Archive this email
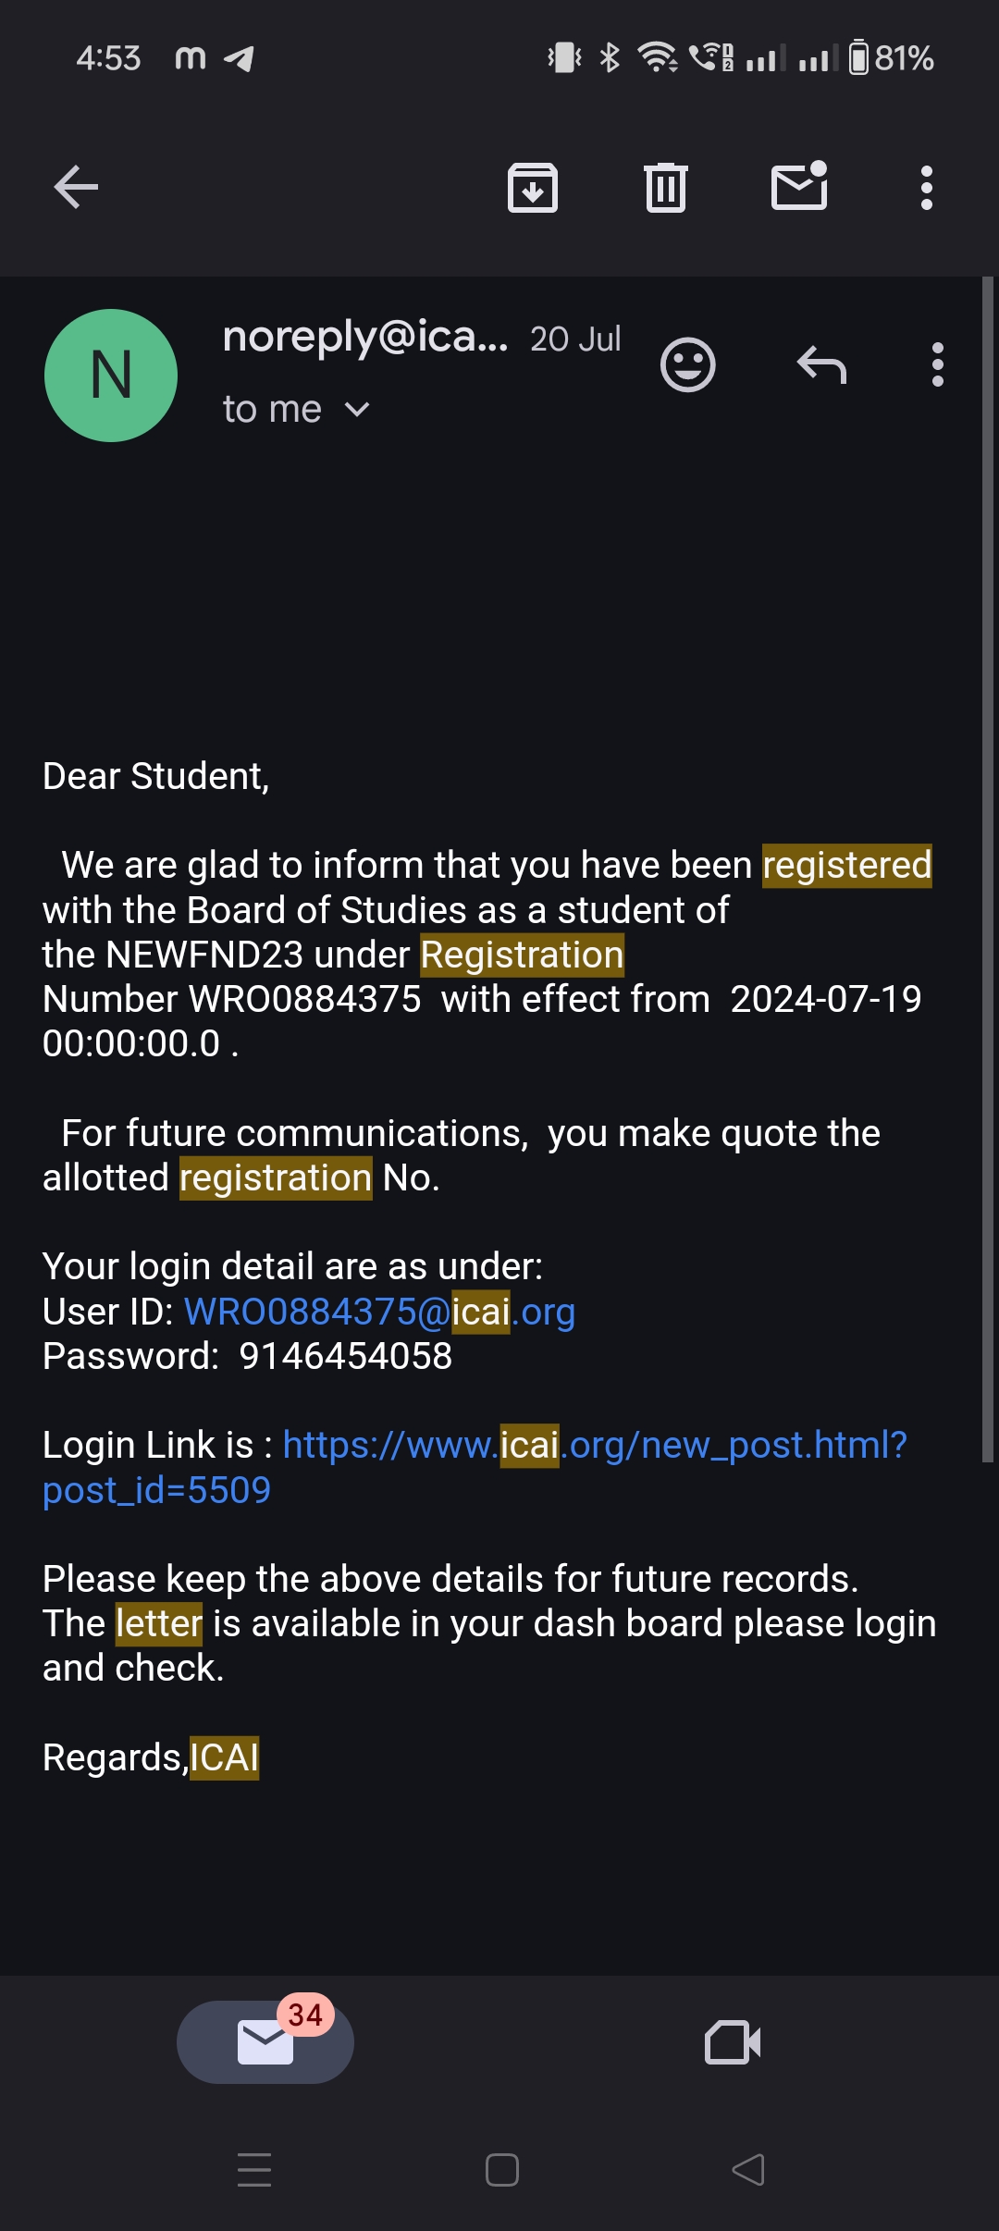Viewport: 999px width, 2231px height. (533, 188)
